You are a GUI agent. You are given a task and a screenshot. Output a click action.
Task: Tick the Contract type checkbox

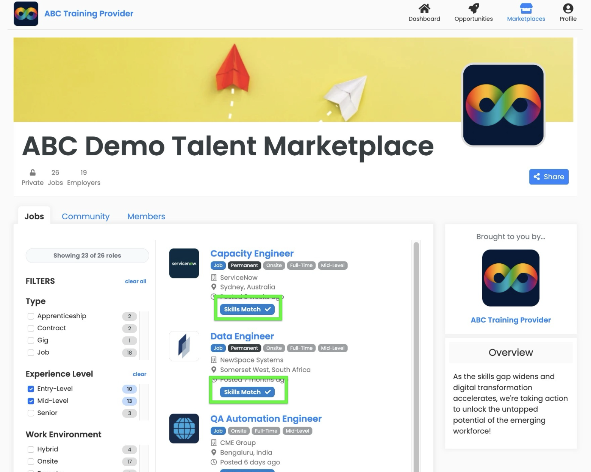(31, 328)
